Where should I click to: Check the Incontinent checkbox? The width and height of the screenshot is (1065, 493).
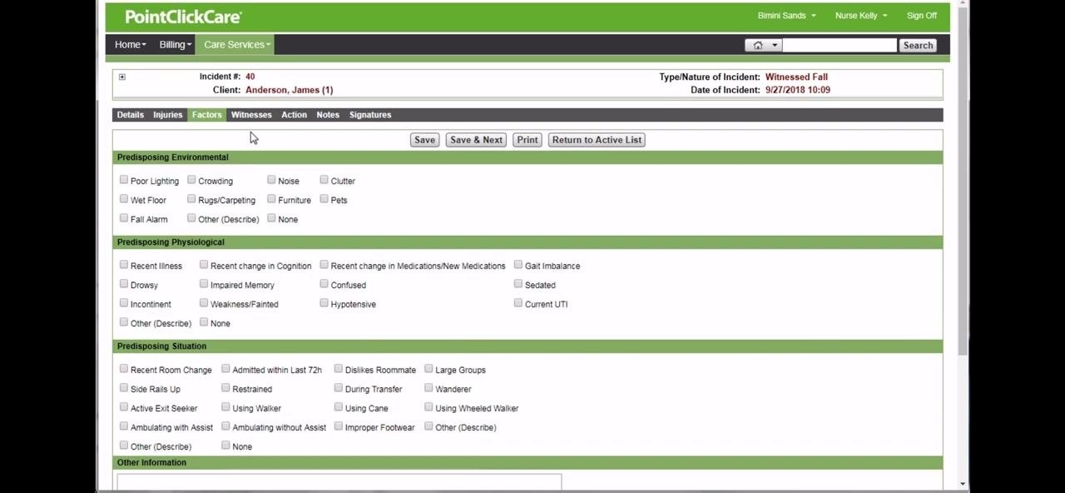click(x=124, y=303)
